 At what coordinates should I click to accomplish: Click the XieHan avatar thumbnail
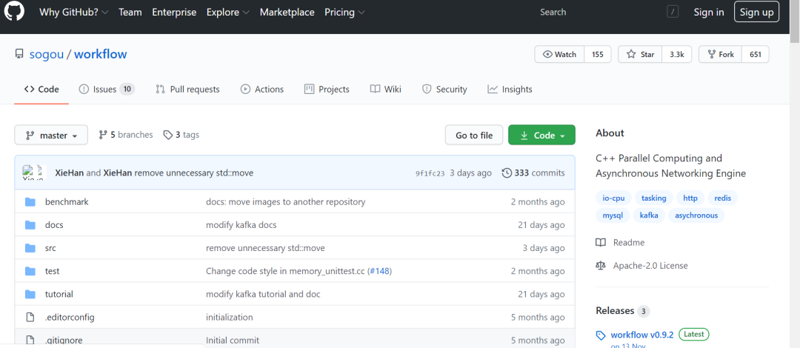pos(33,173)
